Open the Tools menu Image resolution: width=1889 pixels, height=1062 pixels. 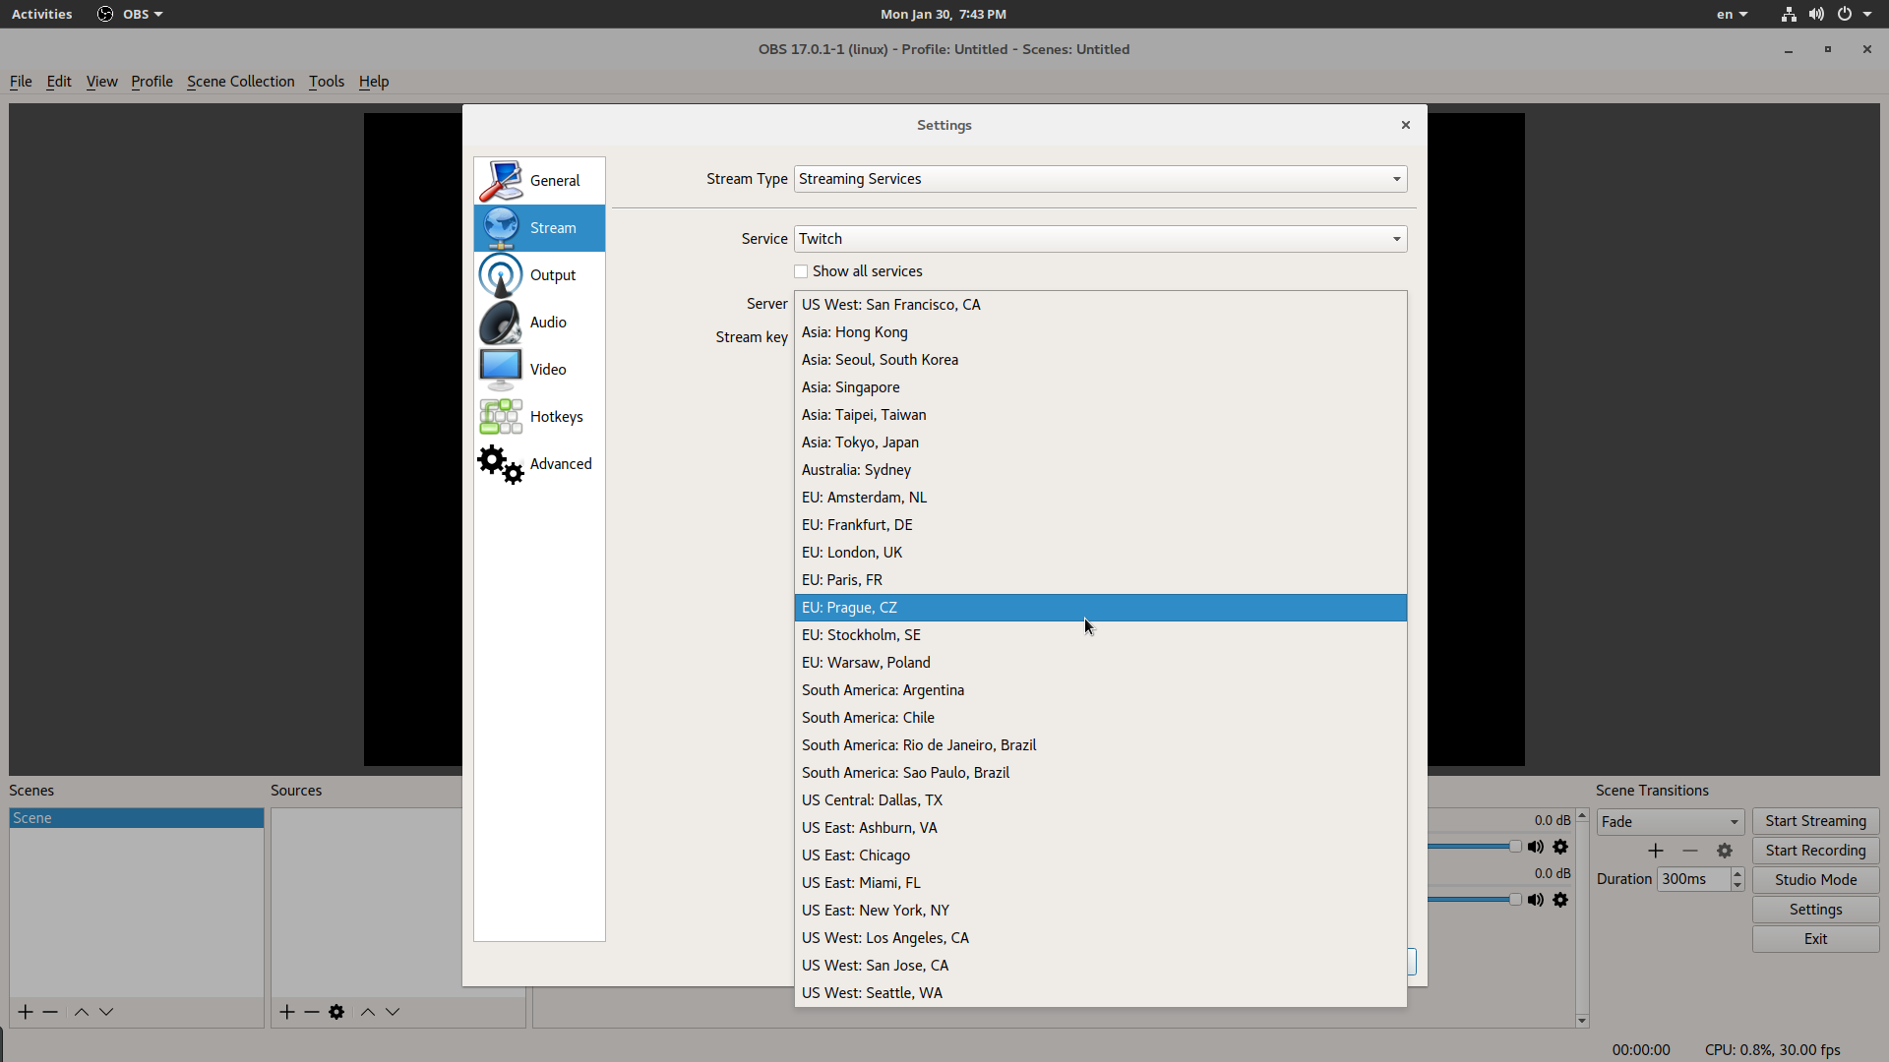click(x=326, y=82)
